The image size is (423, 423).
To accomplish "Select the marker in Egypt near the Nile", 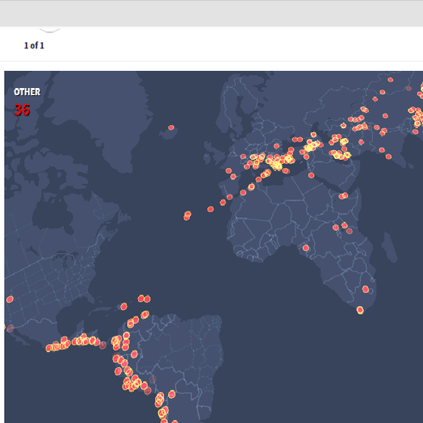I will click(311, 175).
